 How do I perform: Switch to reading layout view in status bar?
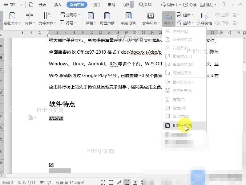pos(111,183)
